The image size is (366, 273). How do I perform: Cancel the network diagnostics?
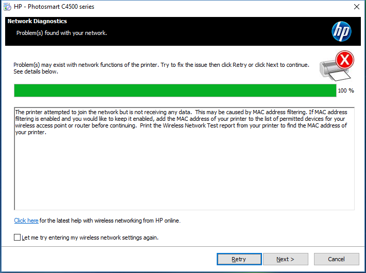pyautogui.click(x=336, y=259)
